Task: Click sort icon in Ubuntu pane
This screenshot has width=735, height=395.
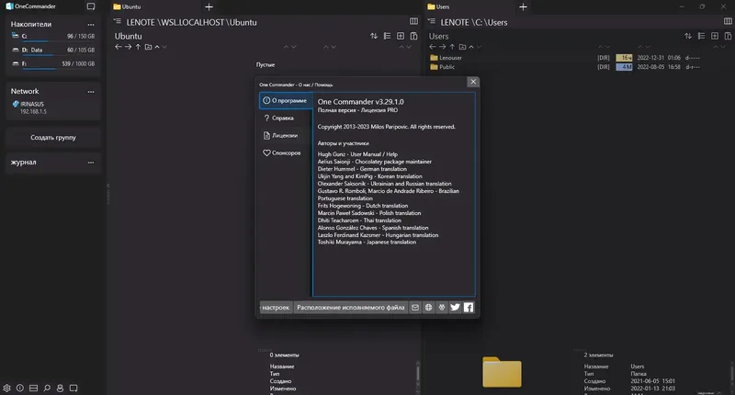Action: click(374, 36)
